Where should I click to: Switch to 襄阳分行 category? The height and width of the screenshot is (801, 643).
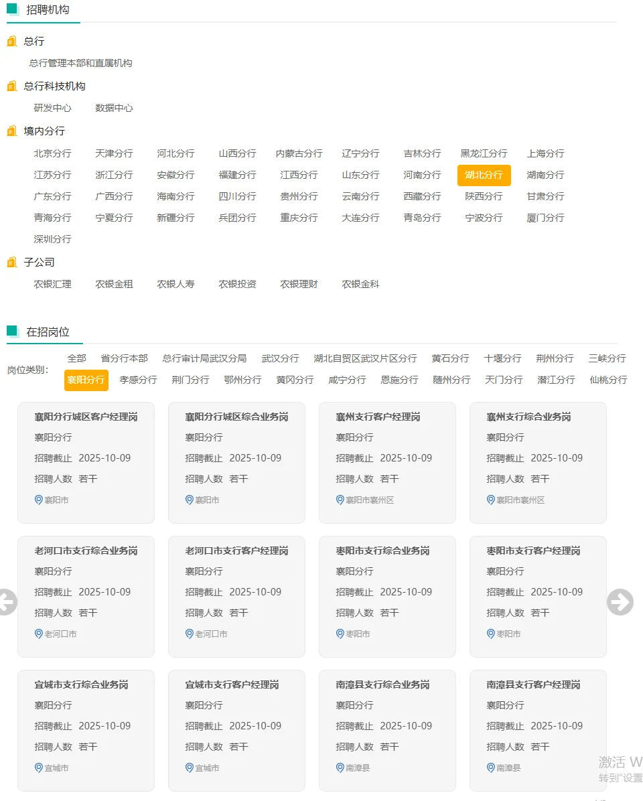click(x=86, y=380)
